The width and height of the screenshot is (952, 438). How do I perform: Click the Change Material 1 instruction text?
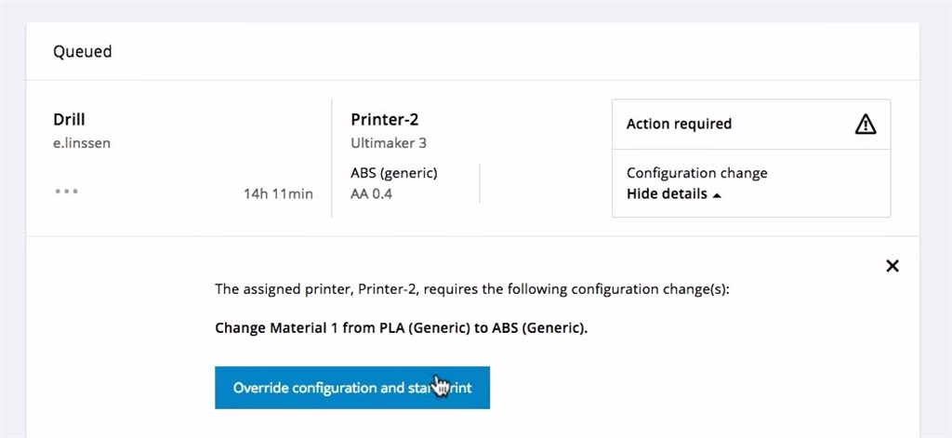tap(401, 327)
